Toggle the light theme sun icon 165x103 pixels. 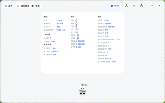[134, 6]
